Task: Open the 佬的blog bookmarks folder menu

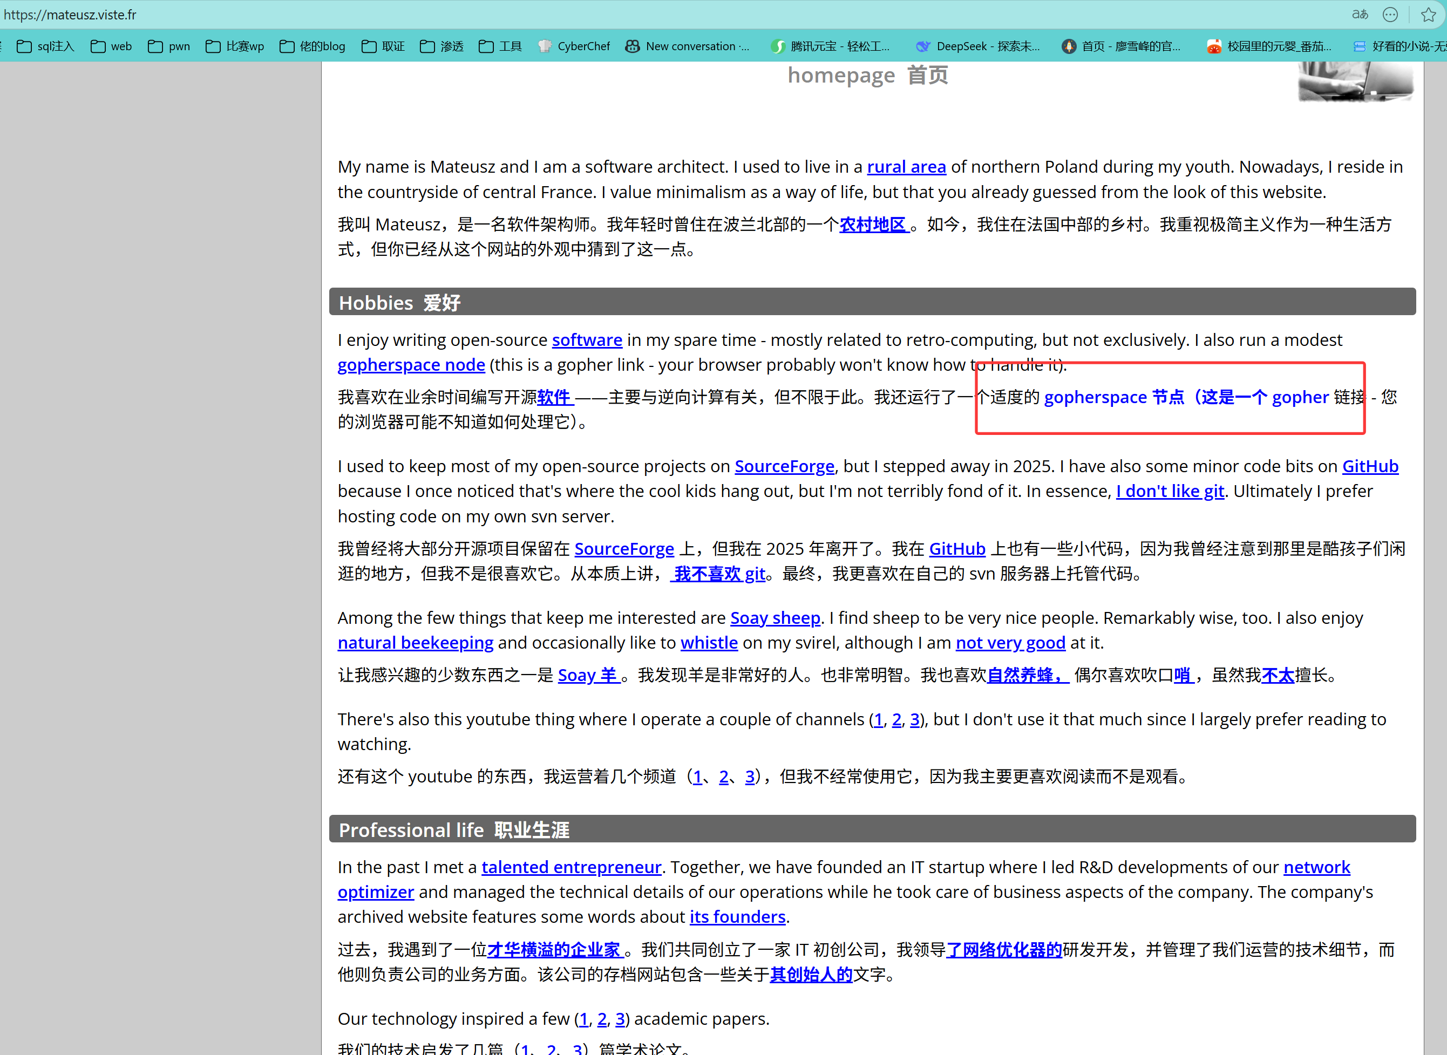Action: point(311,46)
